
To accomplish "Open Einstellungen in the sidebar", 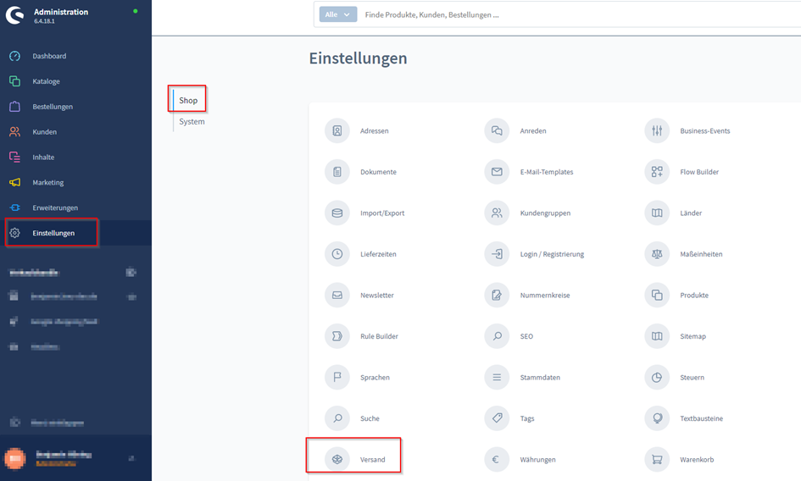I will 53,233.
